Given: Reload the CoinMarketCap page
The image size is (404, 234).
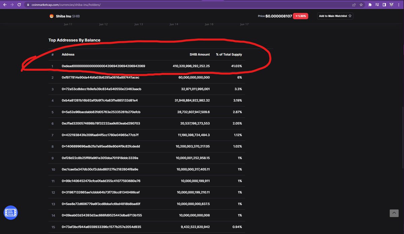Looking at the screenshot, I should coord(19,5).
